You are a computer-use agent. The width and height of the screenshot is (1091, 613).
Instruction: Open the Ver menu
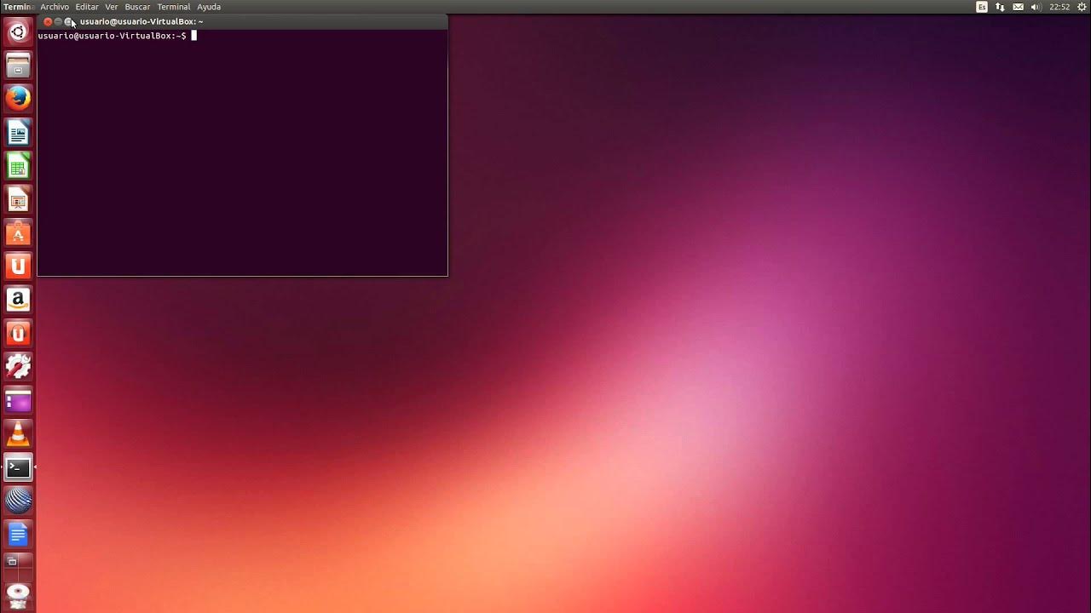112,7
